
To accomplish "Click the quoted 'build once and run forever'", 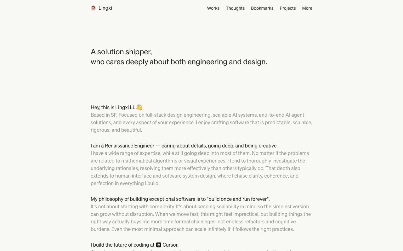I will coord(238,199).
